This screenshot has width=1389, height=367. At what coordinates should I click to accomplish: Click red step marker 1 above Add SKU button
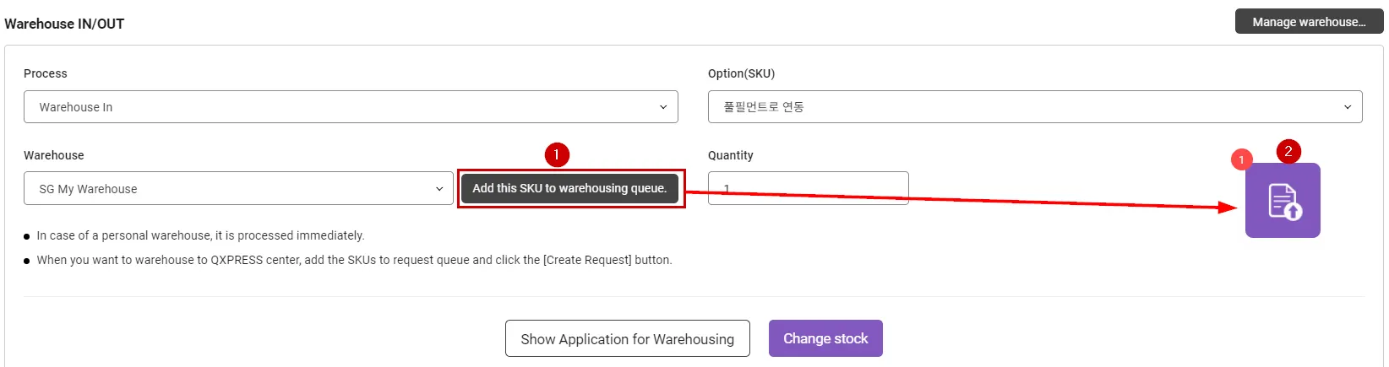557,154
